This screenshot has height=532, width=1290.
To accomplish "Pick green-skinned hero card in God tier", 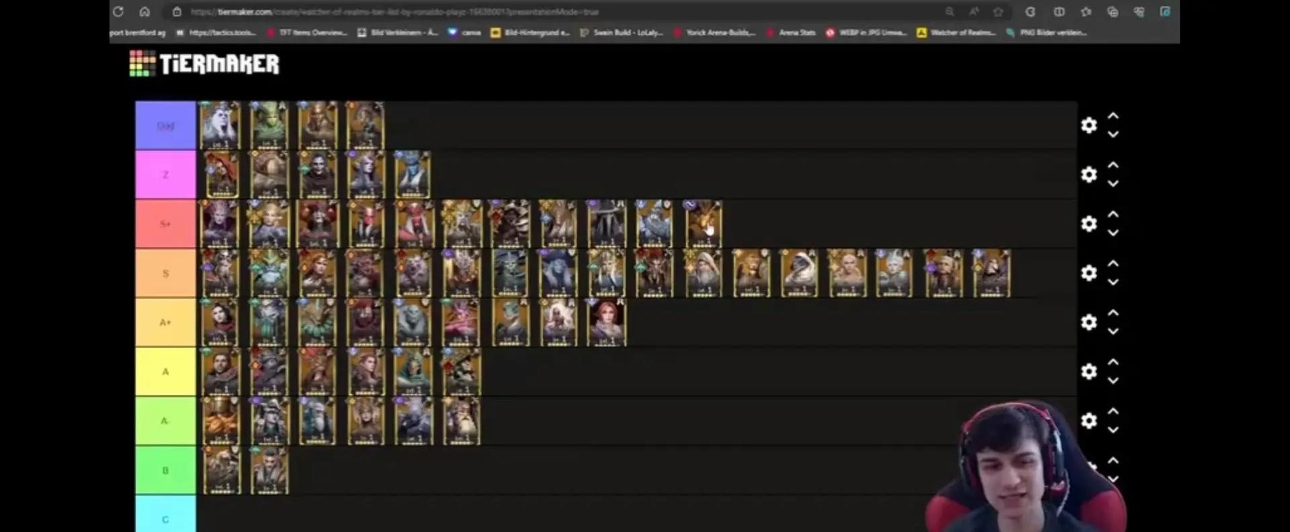I will coord(269,125).
